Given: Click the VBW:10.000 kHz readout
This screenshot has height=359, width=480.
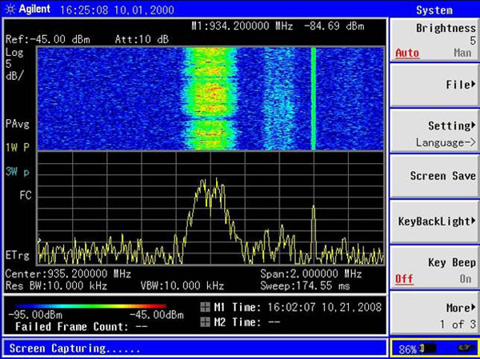Looking at the screenshot, I should [x=182, y=286].
